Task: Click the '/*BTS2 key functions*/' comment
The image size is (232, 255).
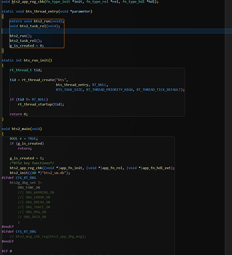Action: click(32, 163)
